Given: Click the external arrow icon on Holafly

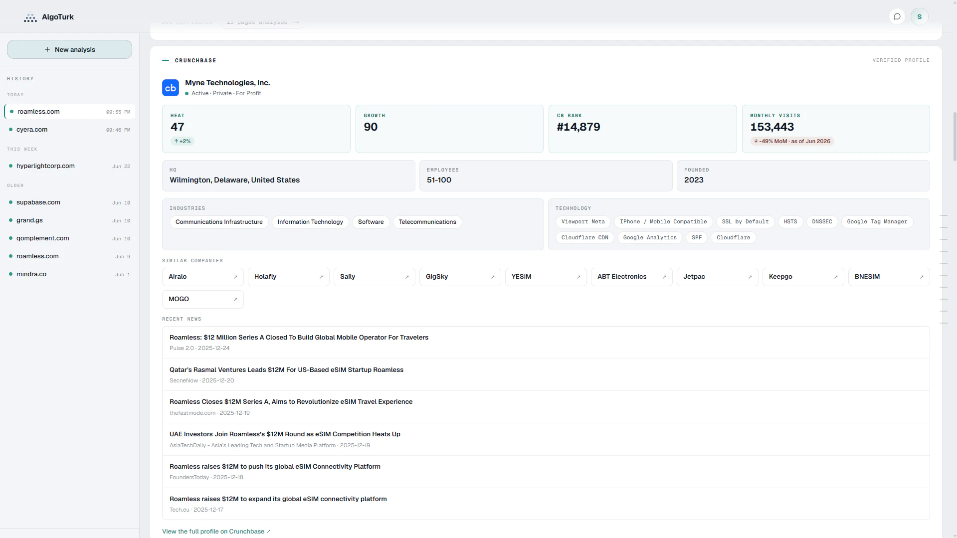Looking at the screenshot, I should [x=321, y=277].
